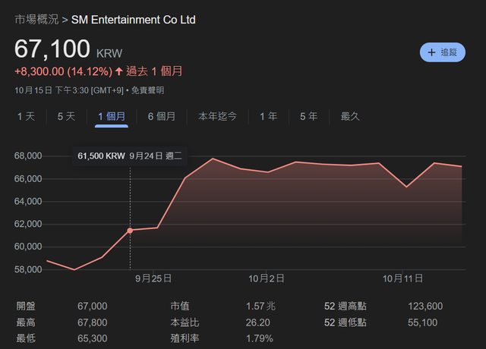Click the upward arrow next to 過去 1 個月
The image size is (486, 349).
tap(119, 71)
